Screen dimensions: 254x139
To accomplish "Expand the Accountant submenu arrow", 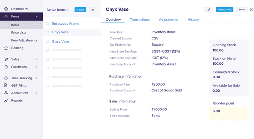I will click(x=37, y=93).
